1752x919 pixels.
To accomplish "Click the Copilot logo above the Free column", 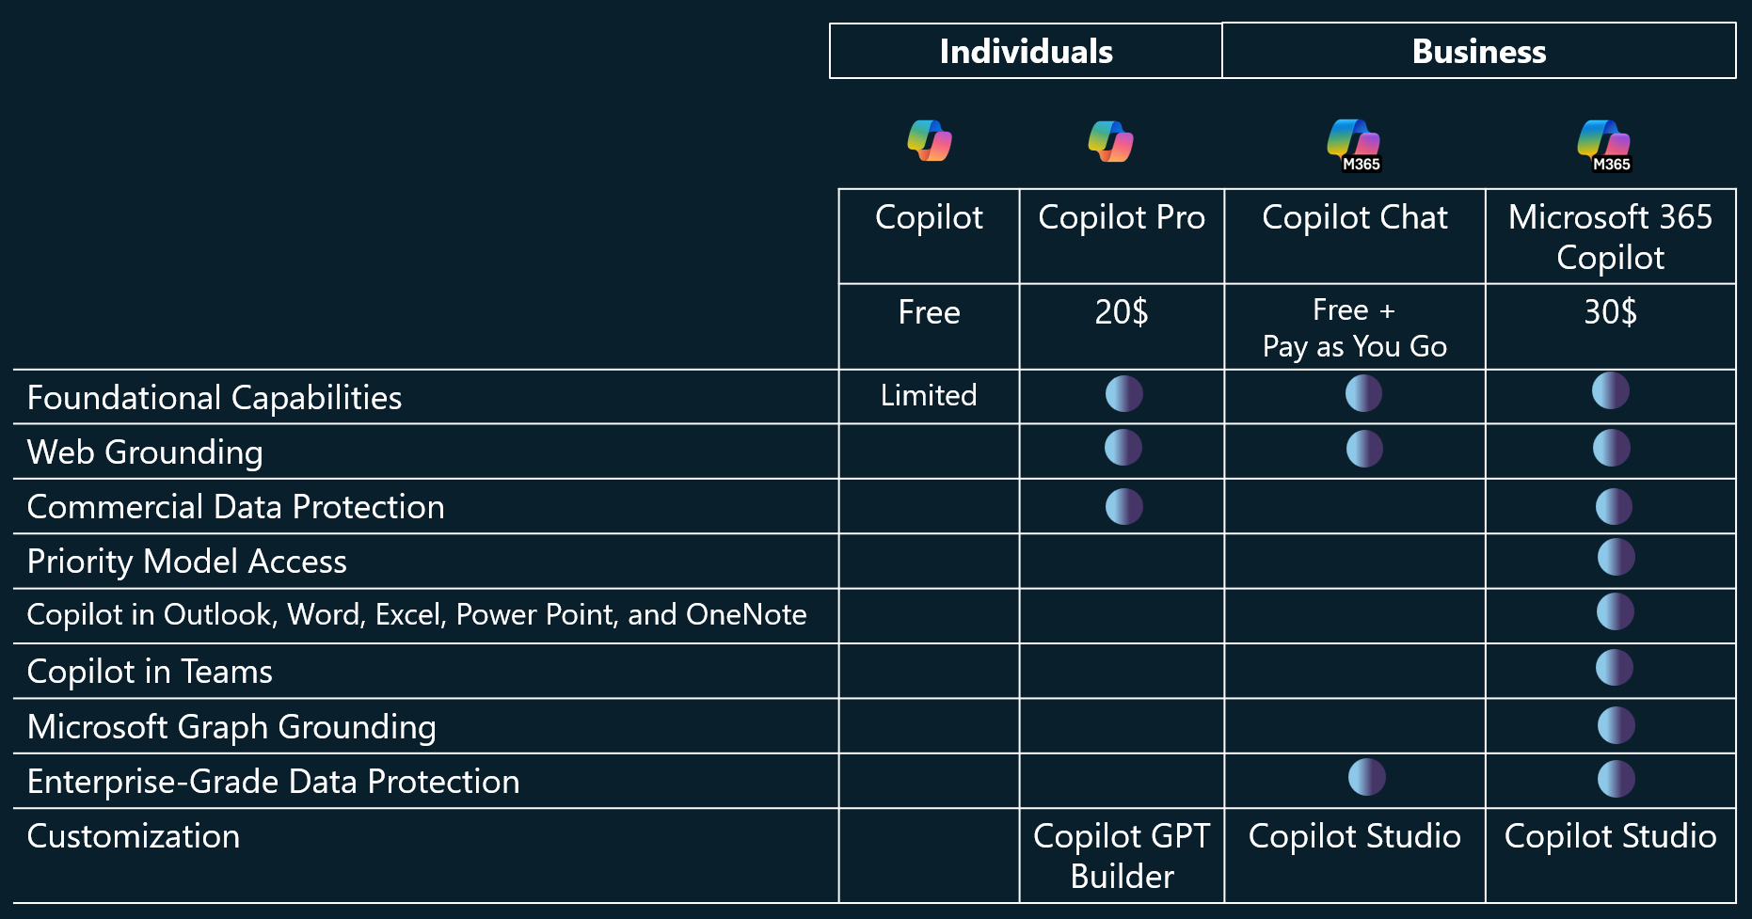I will tap(930, 140).
